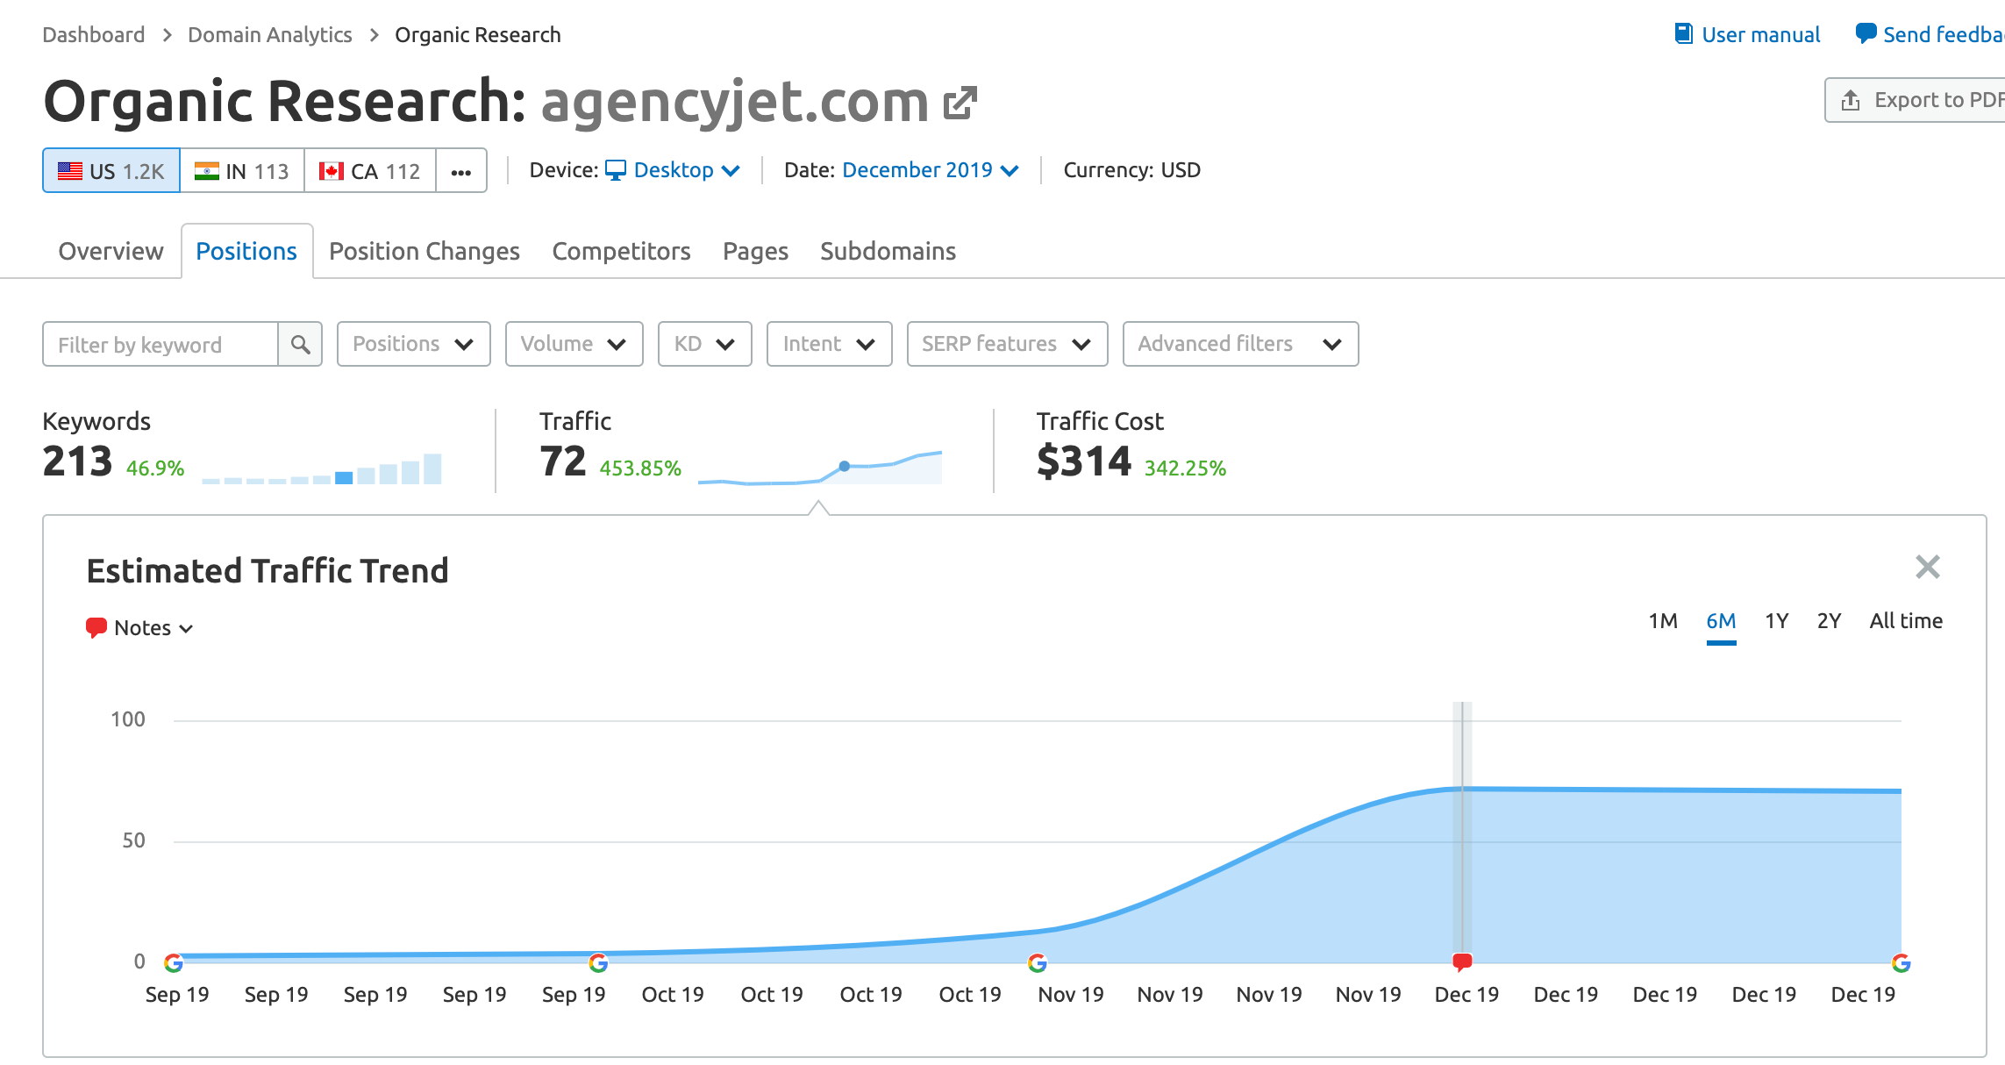Screen dimensions: 2005x1065
Task: Select the All time time range button
Action: pyautogui.click(x=1906, y=618)
